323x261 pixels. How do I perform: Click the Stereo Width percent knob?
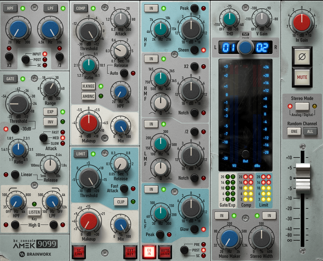[261, 239]
